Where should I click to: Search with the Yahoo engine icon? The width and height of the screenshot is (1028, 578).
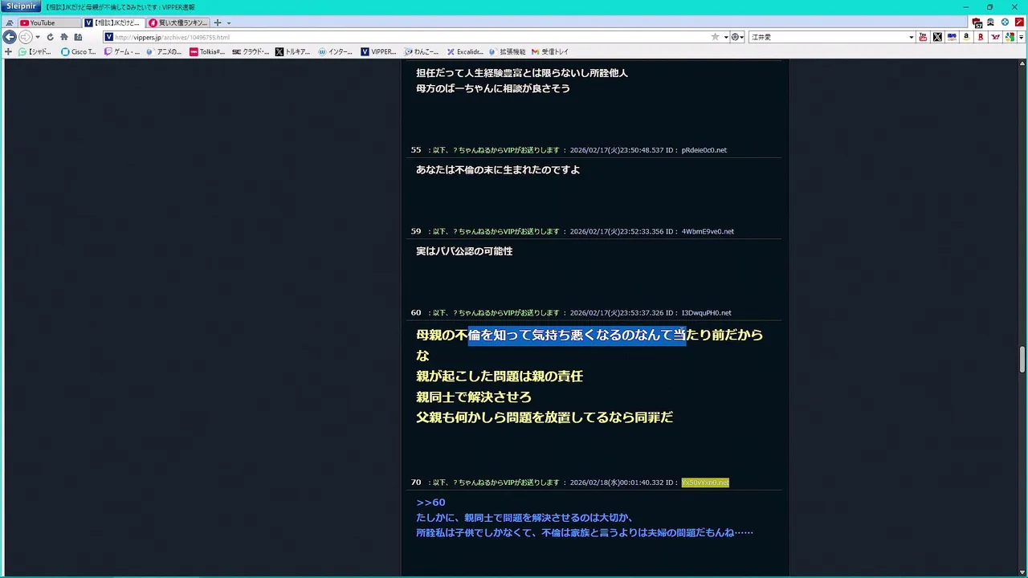[995, 37]
